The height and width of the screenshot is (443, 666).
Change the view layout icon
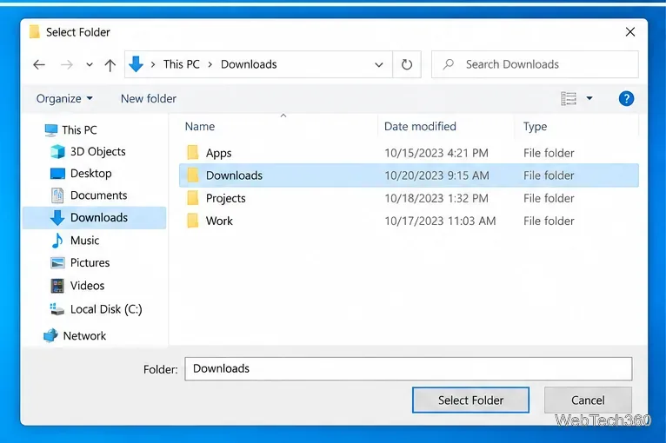tap(569, 98)
